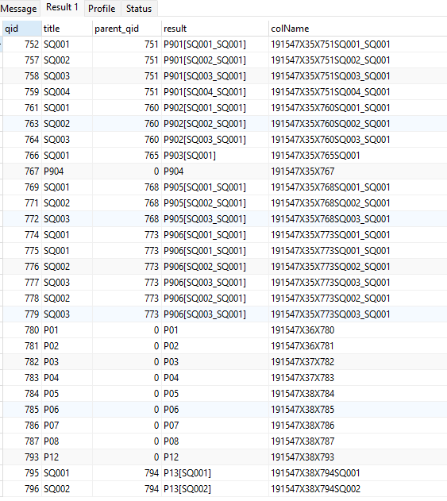Click colName cell 191547X36X780

358,330
